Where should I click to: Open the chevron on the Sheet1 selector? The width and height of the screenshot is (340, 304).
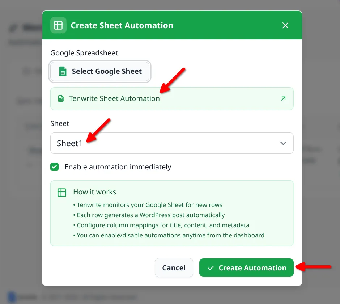point(283,143)
